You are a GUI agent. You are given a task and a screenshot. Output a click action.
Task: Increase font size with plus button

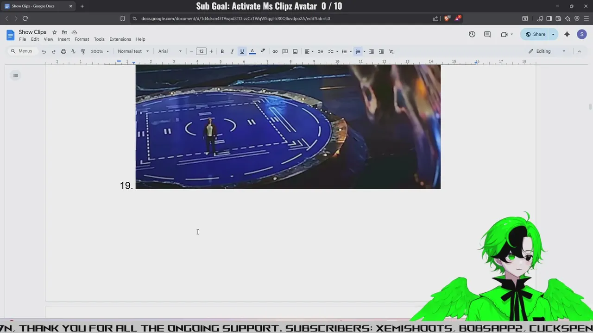(x=211, y=51)
